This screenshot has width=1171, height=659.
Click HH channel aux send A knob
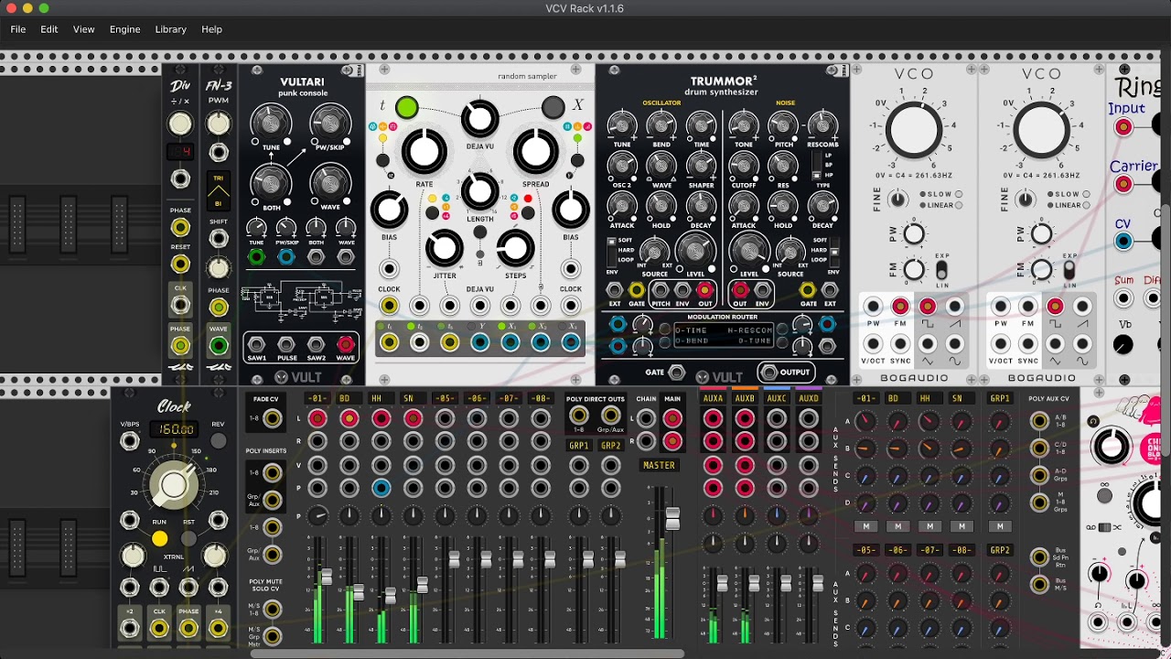click(x=929, y=422)
